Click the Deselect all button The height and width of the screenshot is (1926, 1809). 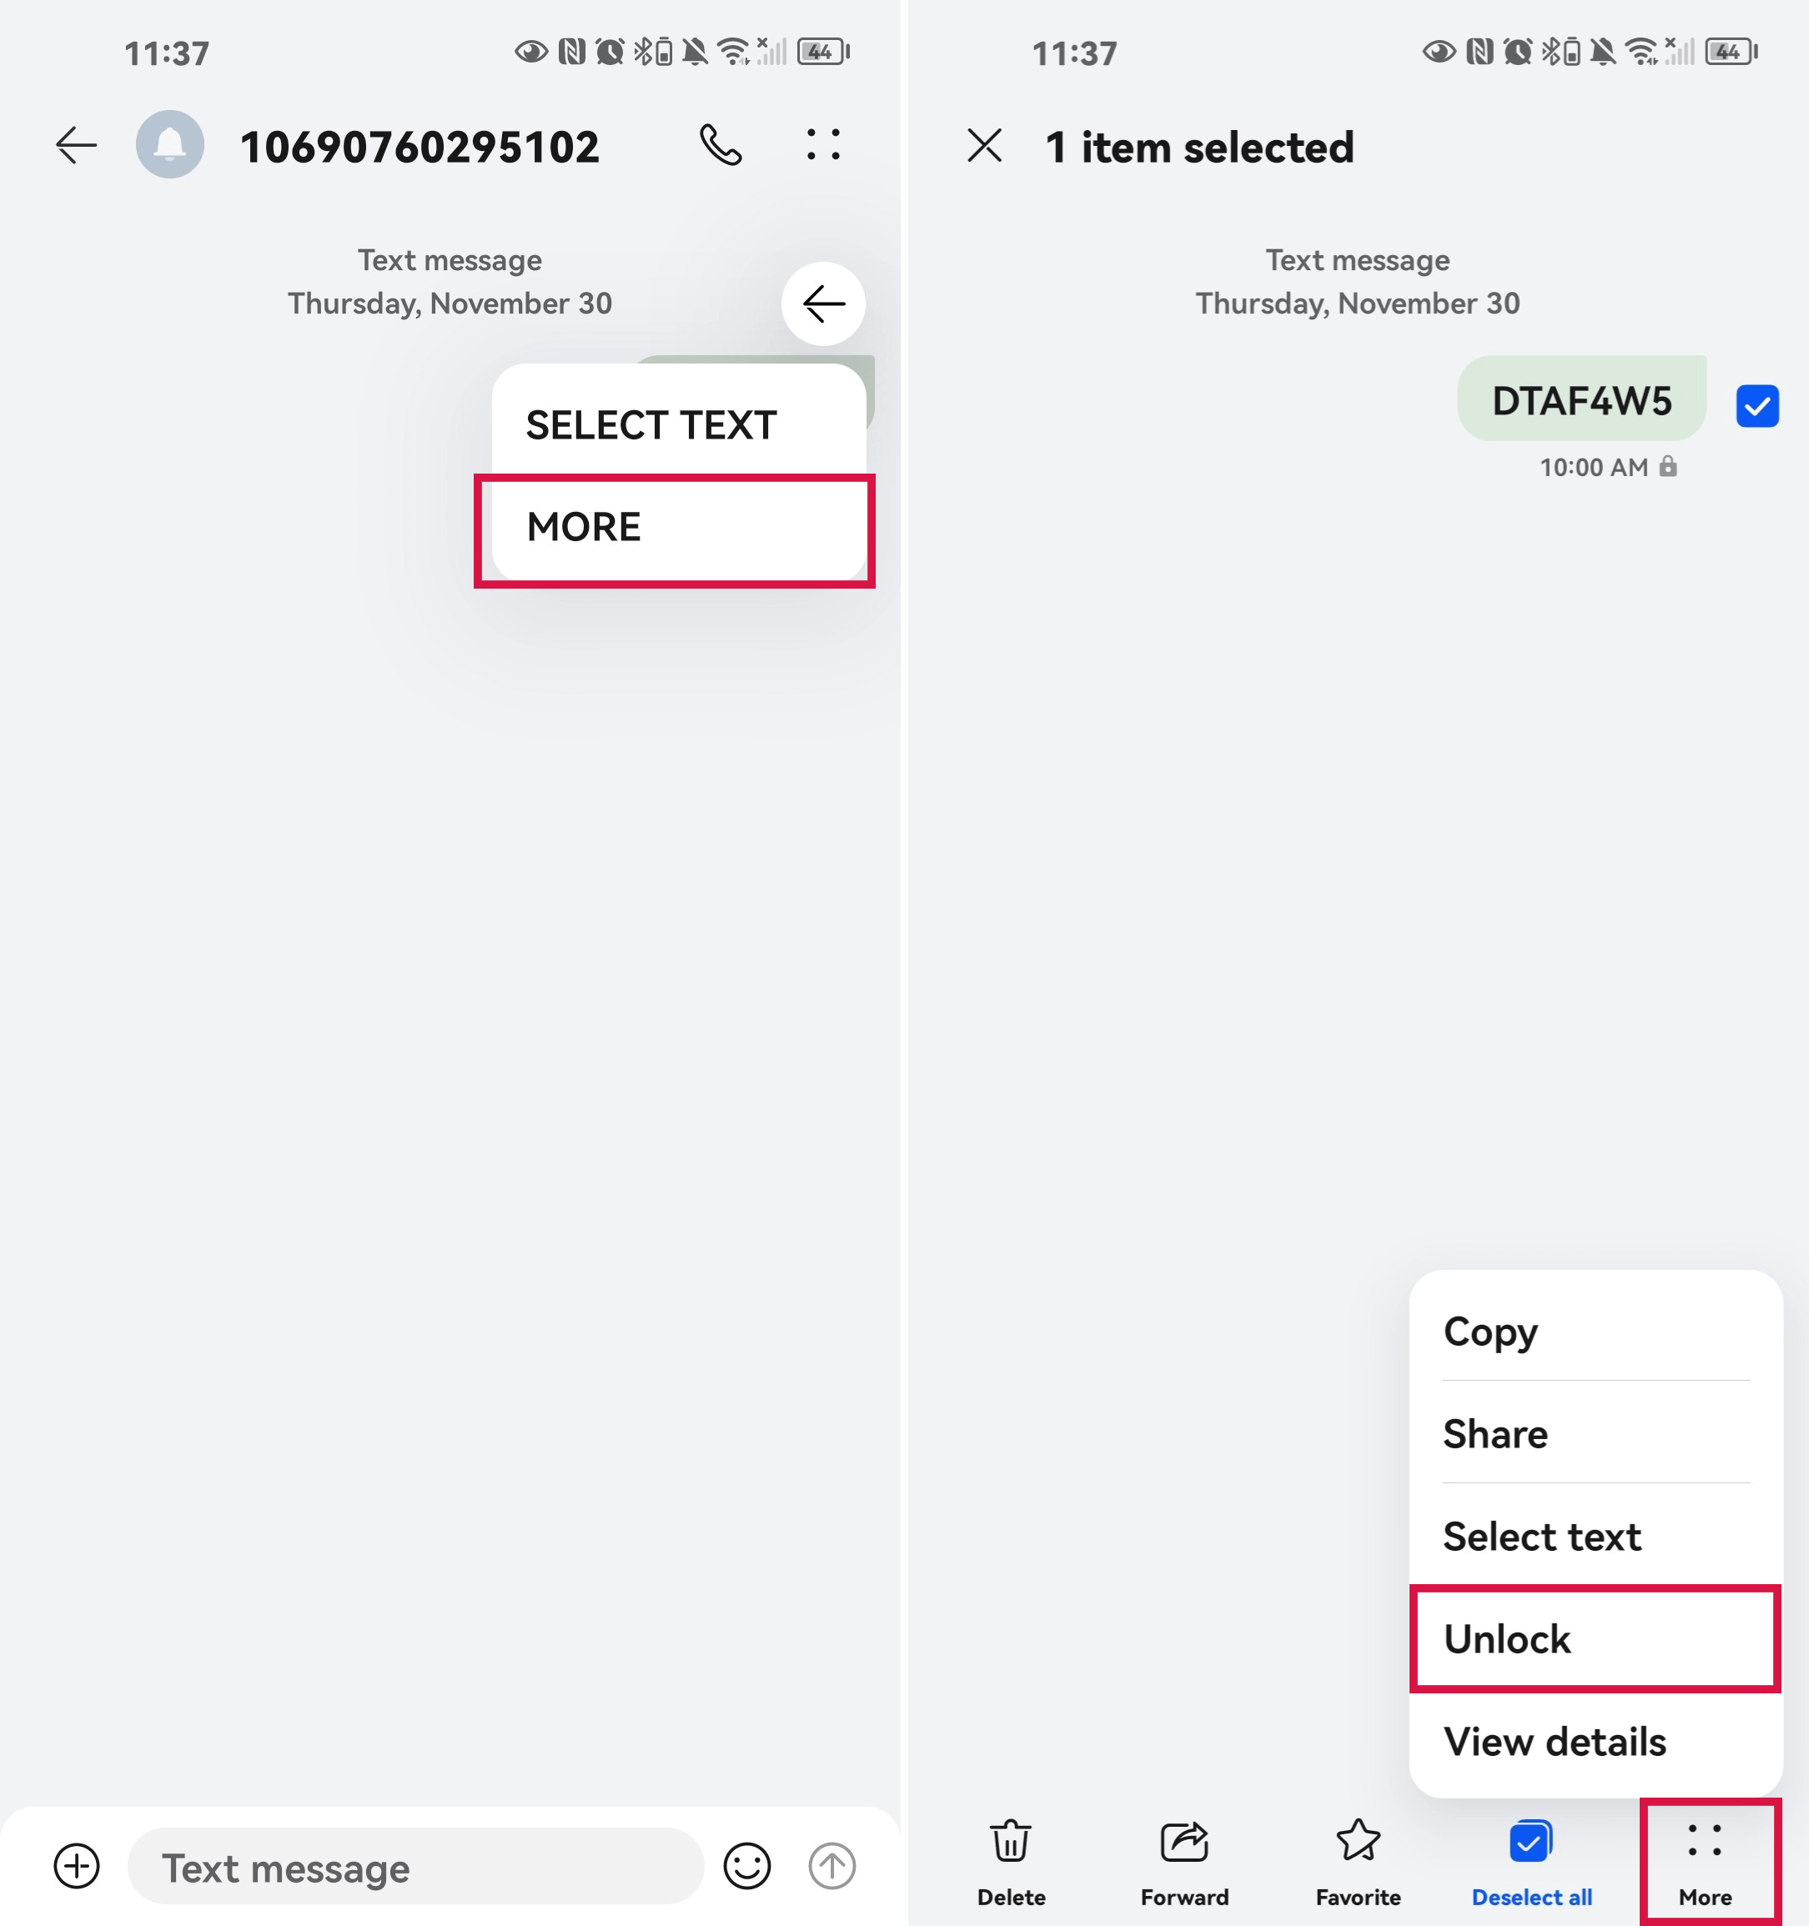(x=1529, y=1858)
